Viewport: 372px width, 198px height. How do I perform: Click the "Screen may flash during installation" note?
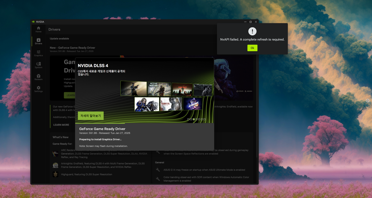103,146
